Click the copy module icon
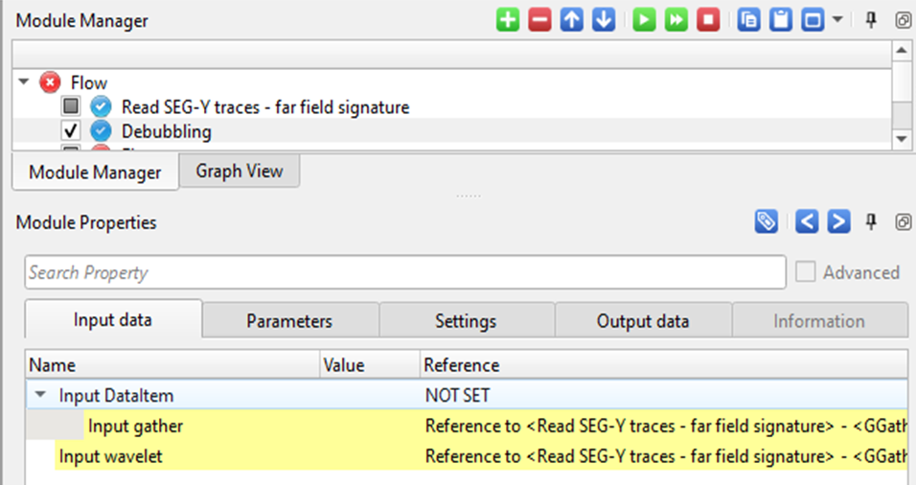Viewport: 916px width, 485px height. (748, 20)
